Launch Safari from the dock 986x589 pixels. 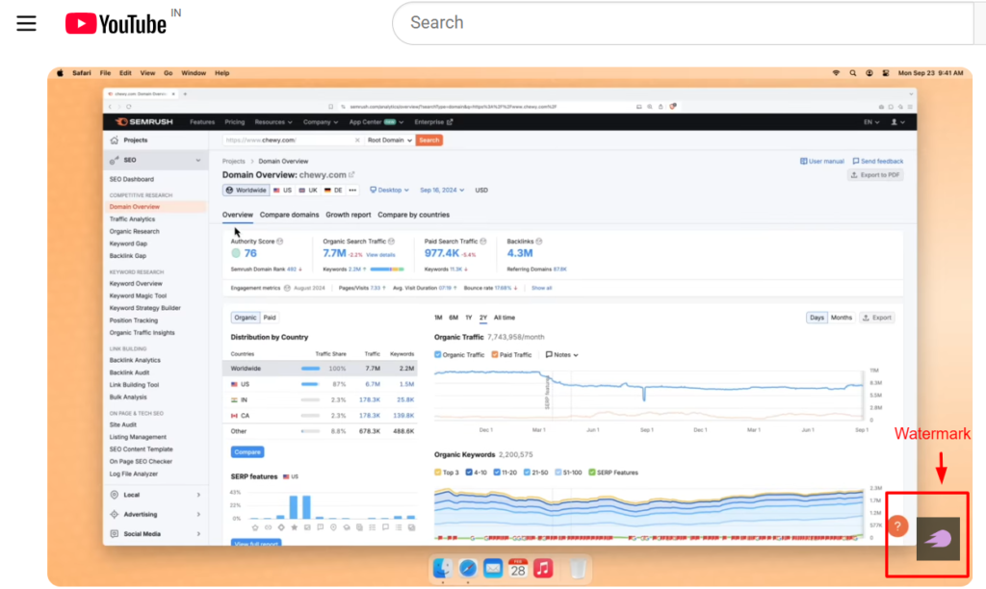468,569
